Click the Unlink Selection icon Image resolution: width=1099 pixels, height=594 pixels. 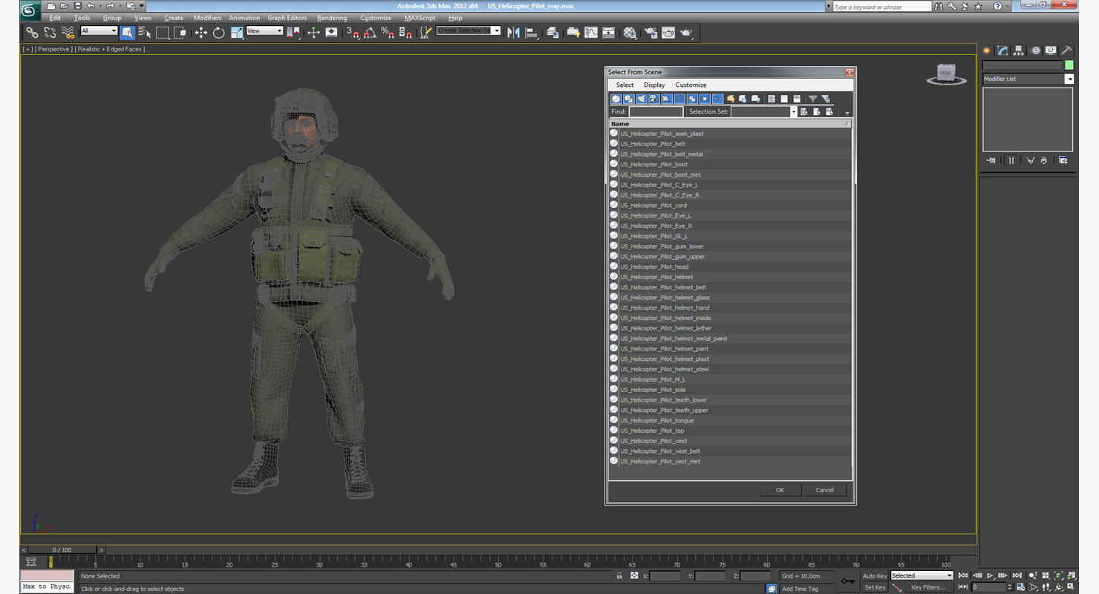coord(50,33)
